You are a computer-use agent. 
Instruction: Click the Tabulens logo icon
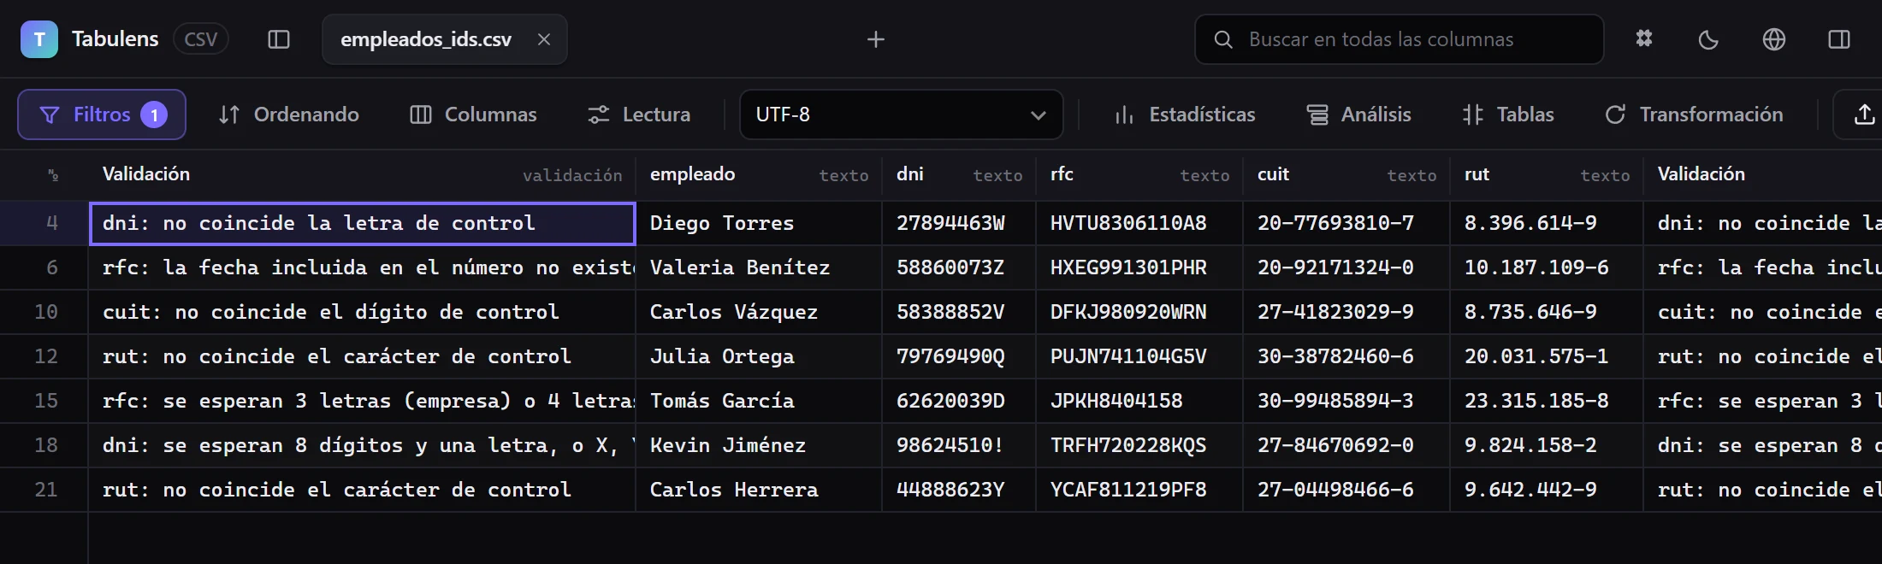39,39
